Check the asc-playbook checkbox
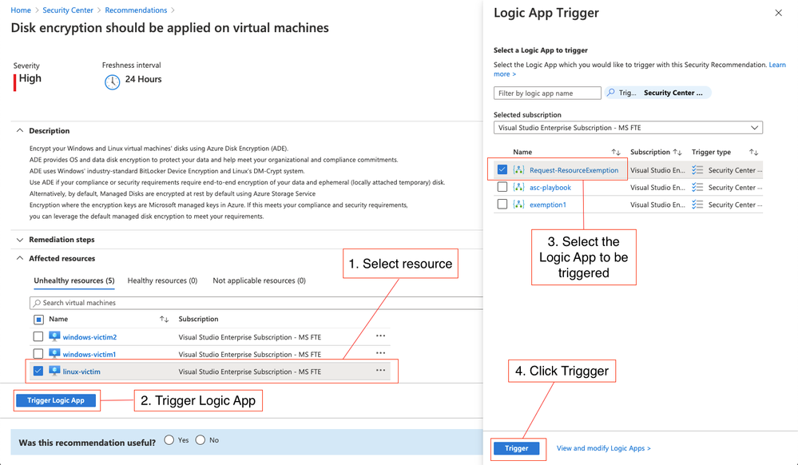This screenshot has height=465, width=798. (502, 187)
